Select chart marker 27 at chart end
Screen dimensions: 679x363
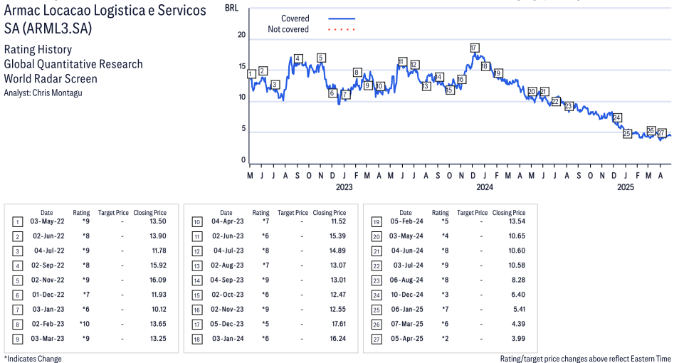[660, 133]
